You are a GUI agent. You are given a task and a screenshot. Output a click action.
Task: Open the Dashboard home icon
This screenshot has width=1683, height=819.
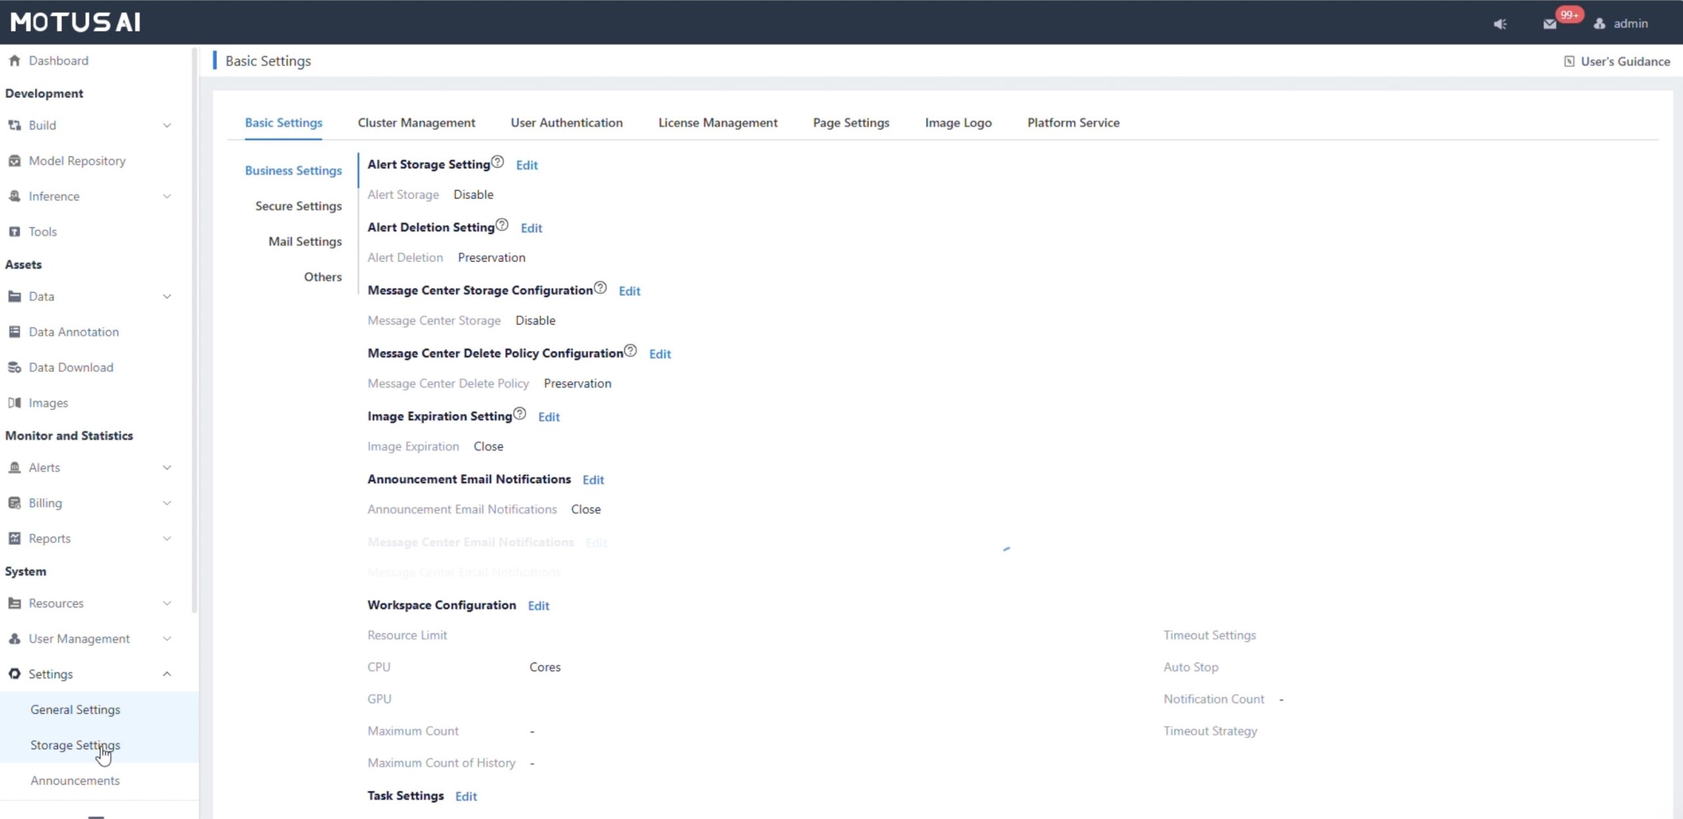14,60
